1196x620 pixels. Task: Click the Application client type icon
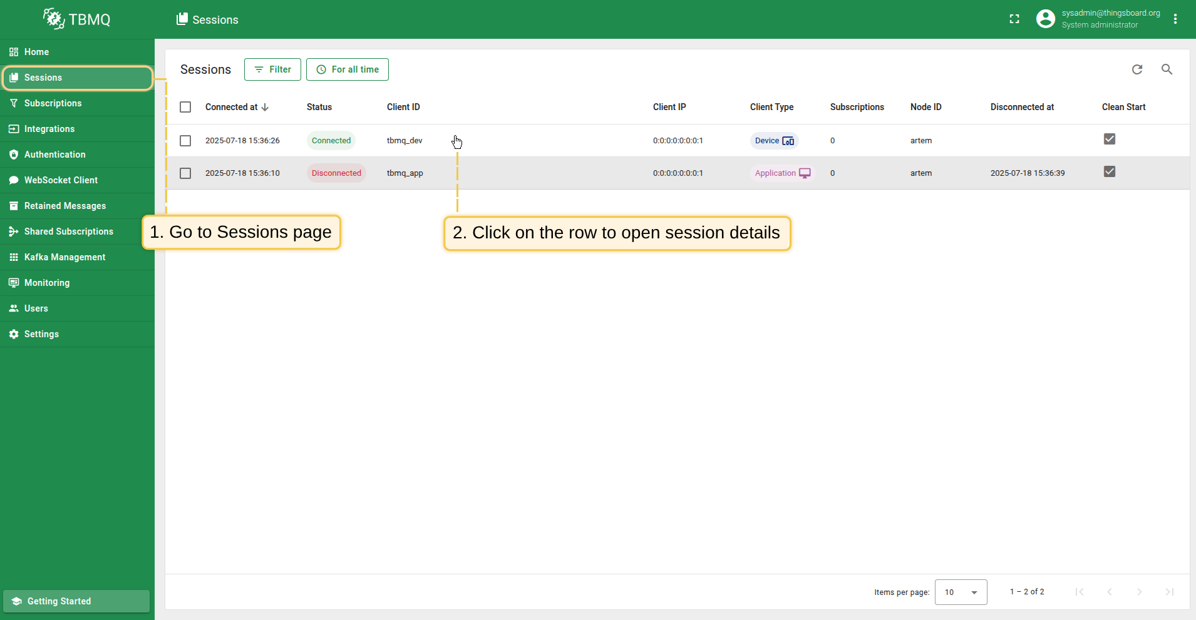point(805,173)
